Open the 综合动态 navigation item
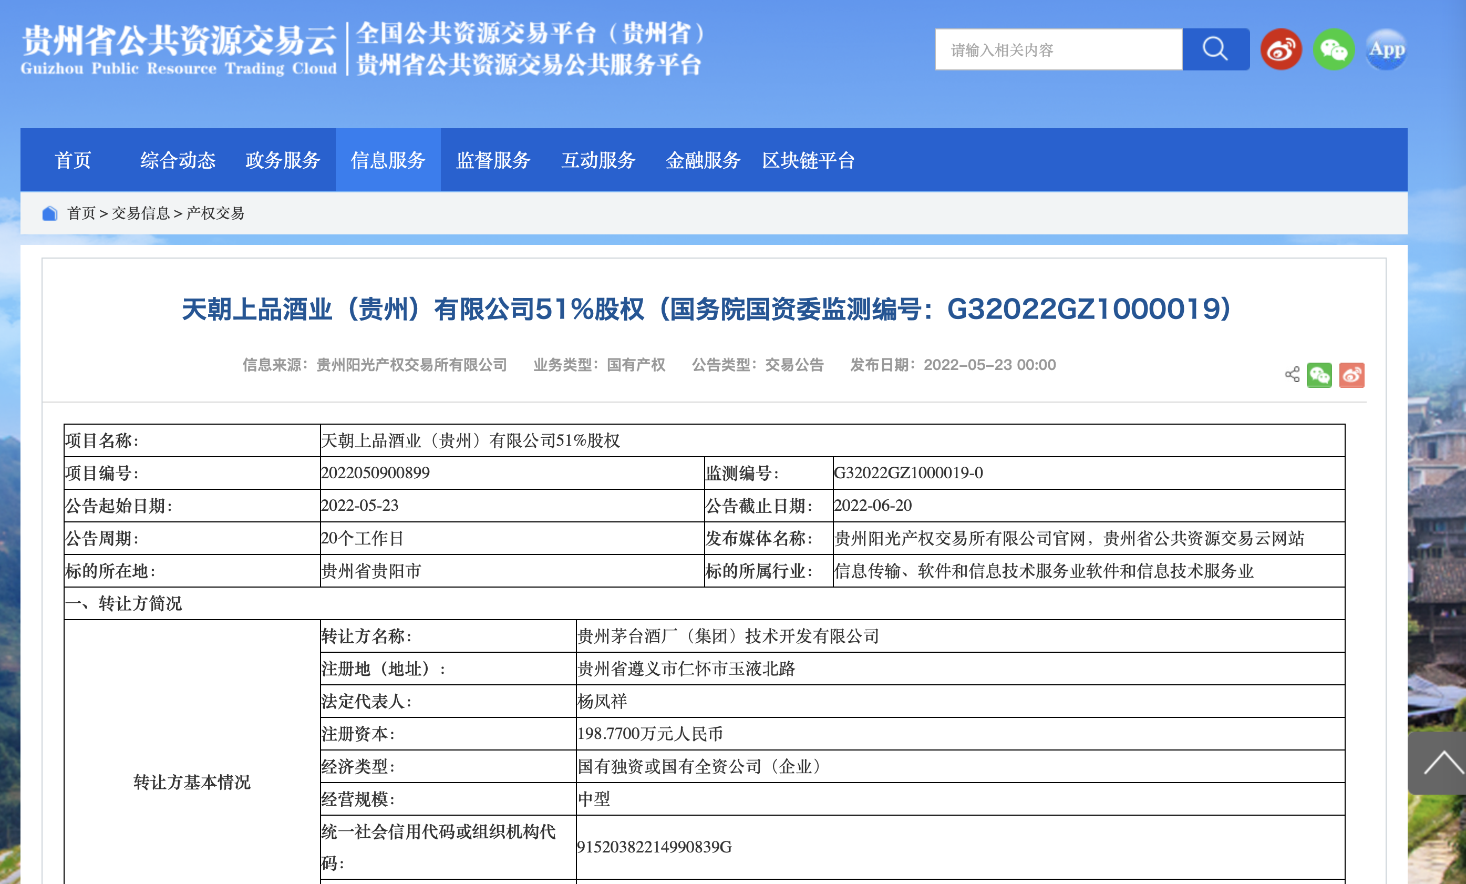The image size is (1466, 884). pyautogui.click(x=177, y=160)
